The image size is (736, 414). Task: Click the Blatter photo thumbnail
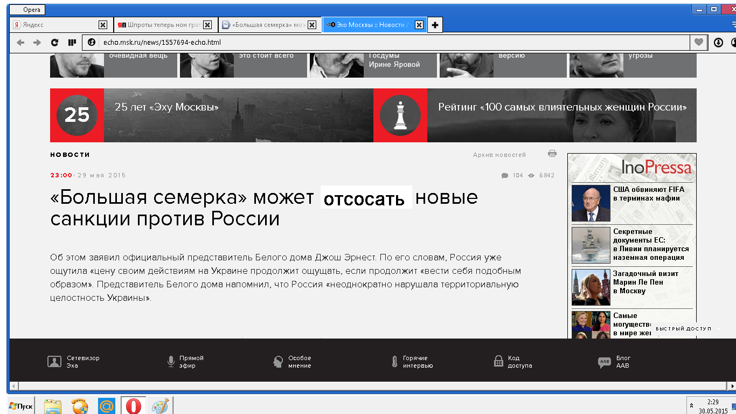tap(591, 203)
